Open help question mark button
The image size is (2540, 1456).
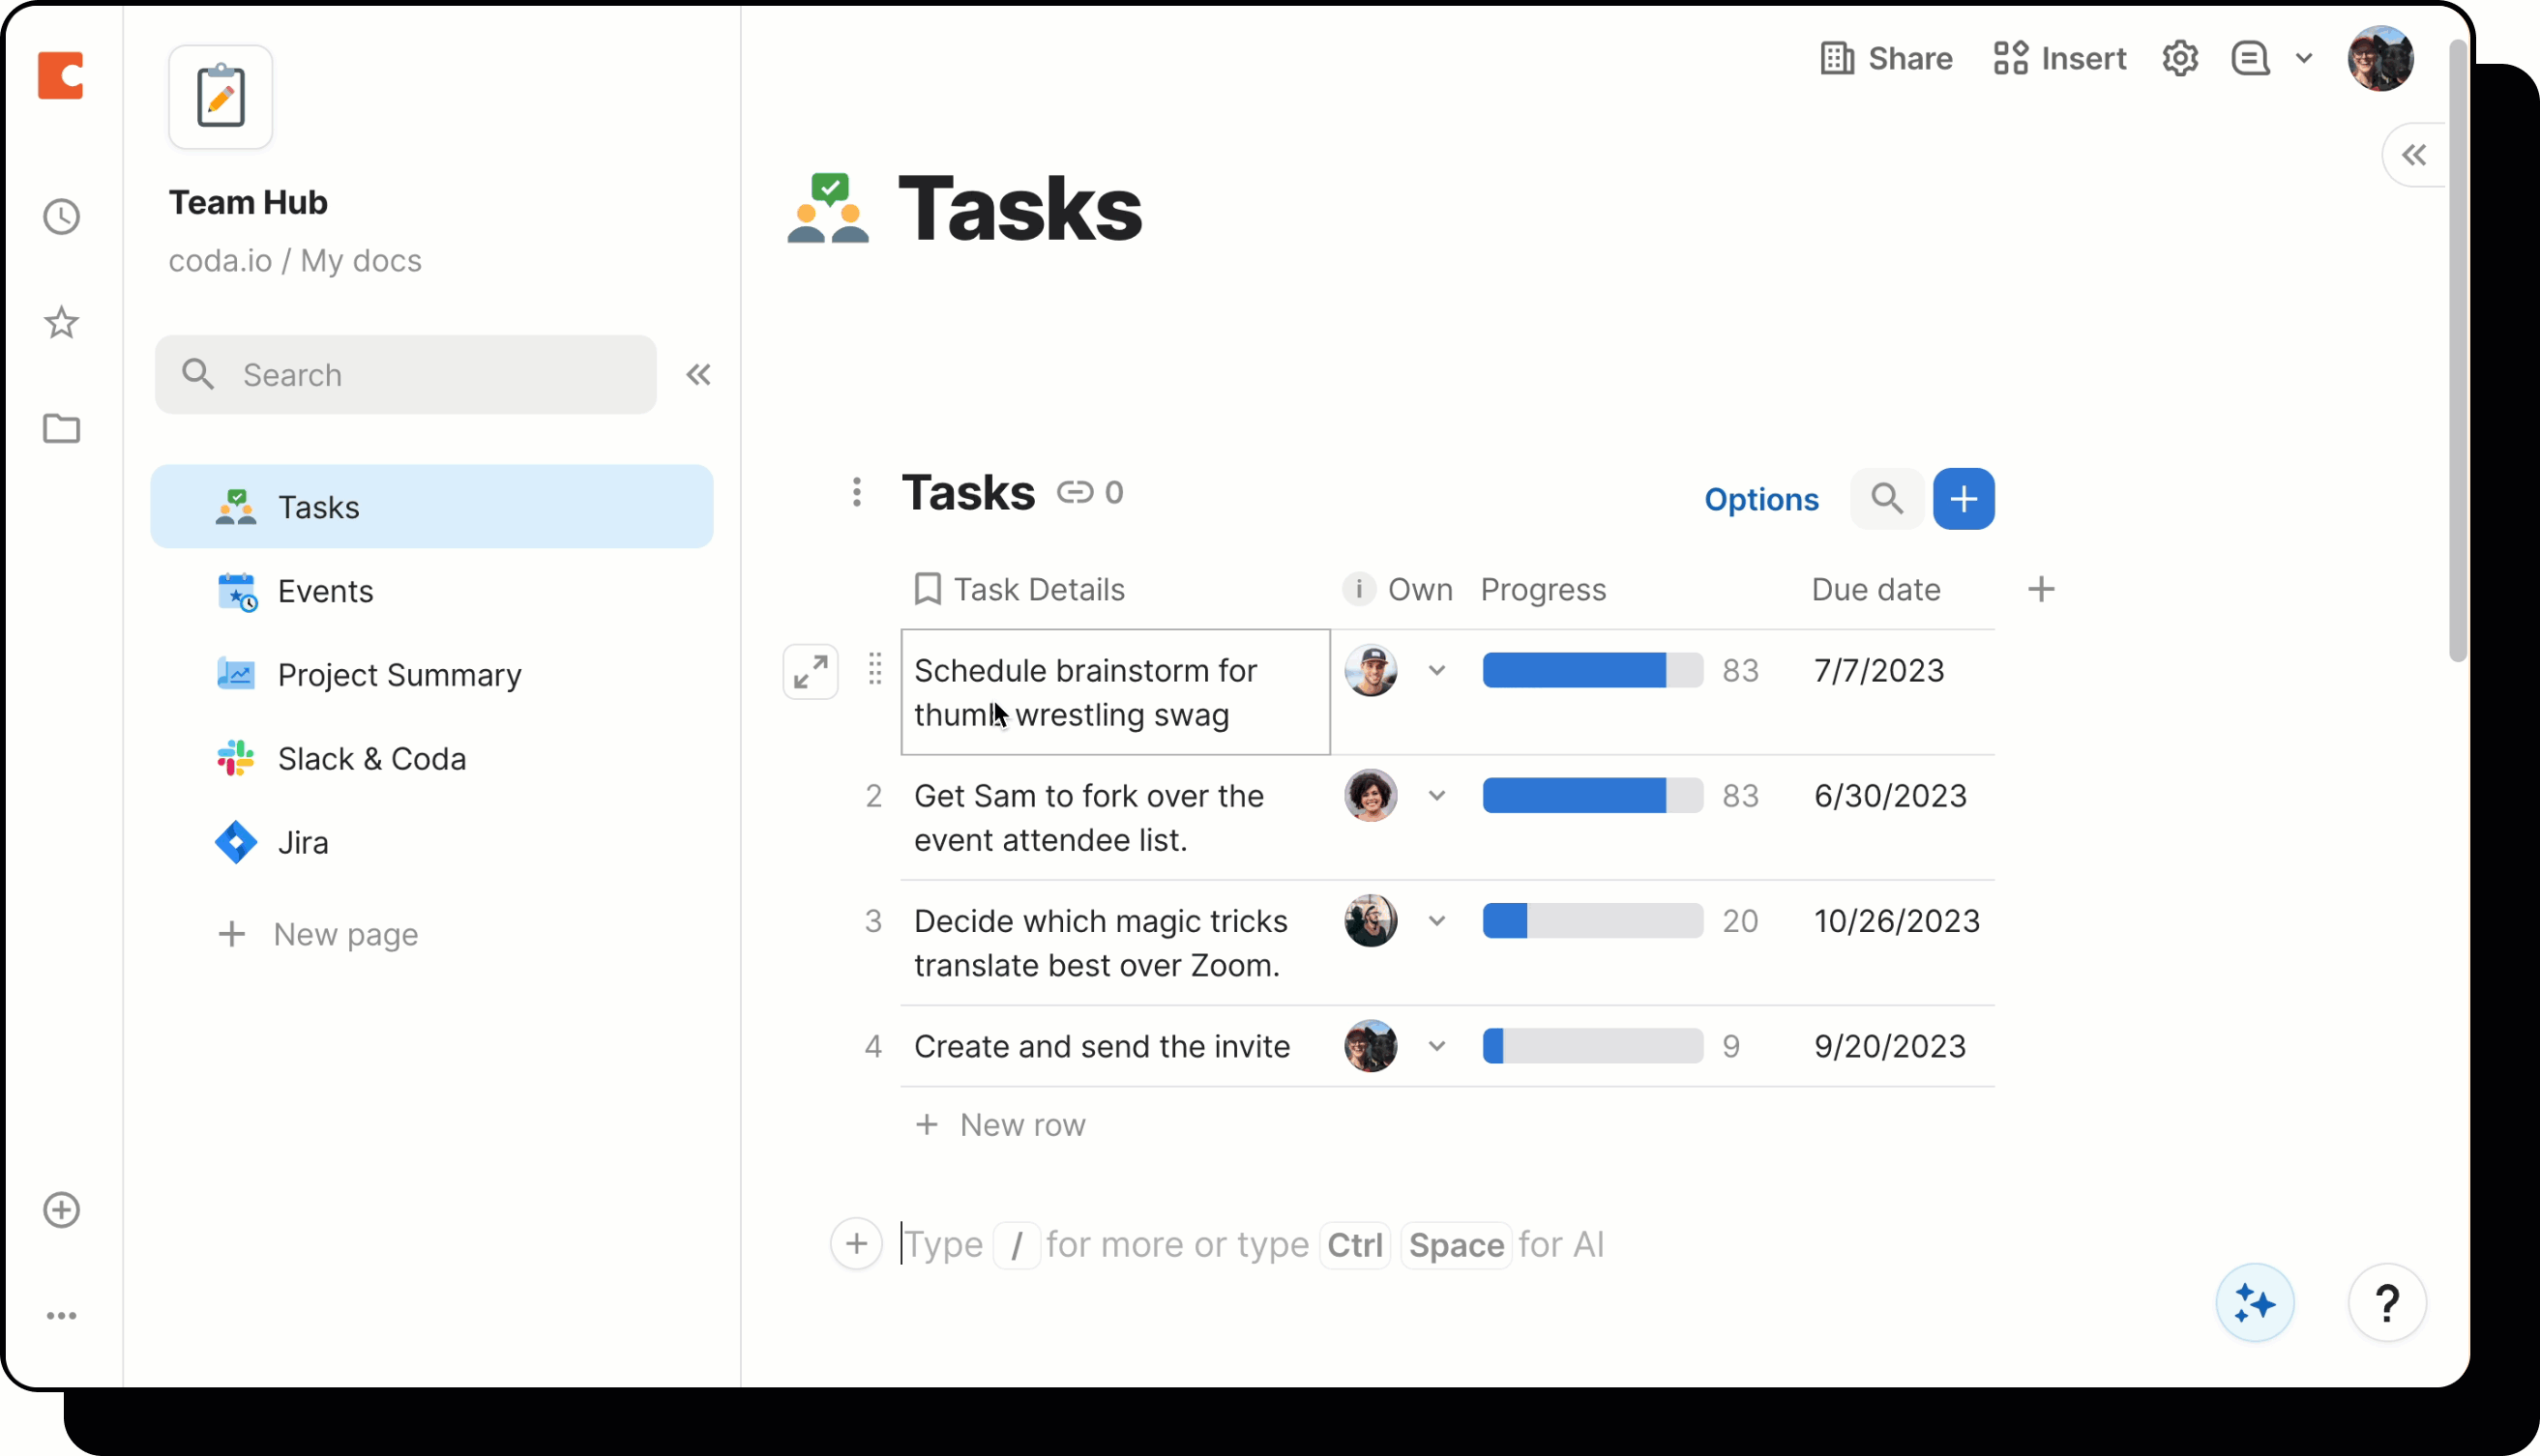point(2386,1303)
